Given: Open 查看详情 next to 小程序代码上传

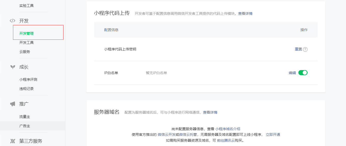Looking at the screenshot, I should pos(245,14).
